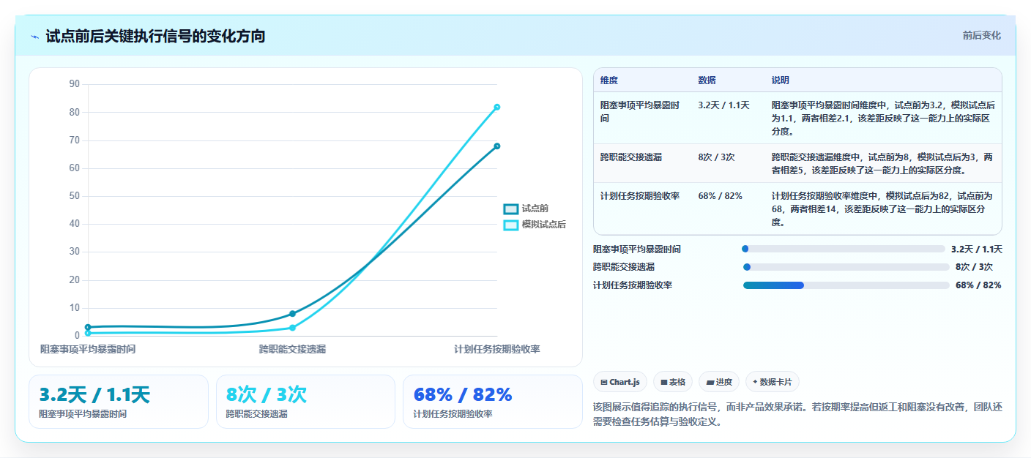Toggle the 模拟试点后 legend entry
Screen dimensions: 1031x458
tap(535, 225)
